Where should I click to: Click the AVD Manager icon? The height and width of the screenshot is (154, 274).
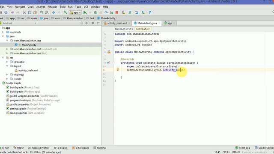(123, 12)
